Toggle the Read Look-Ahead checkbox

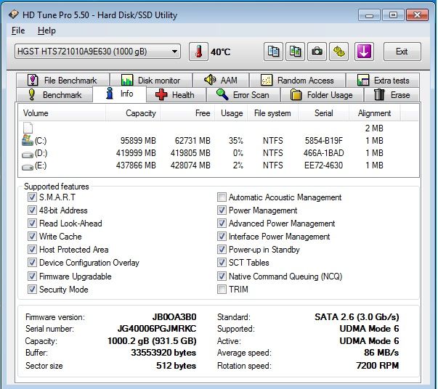pos(32,224)
